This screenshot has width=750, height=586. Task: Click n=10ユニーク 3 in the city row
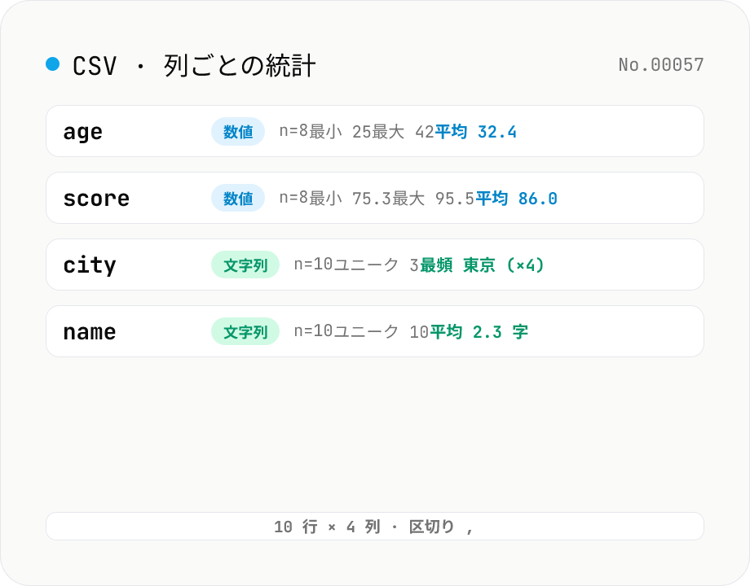(356, 265)
